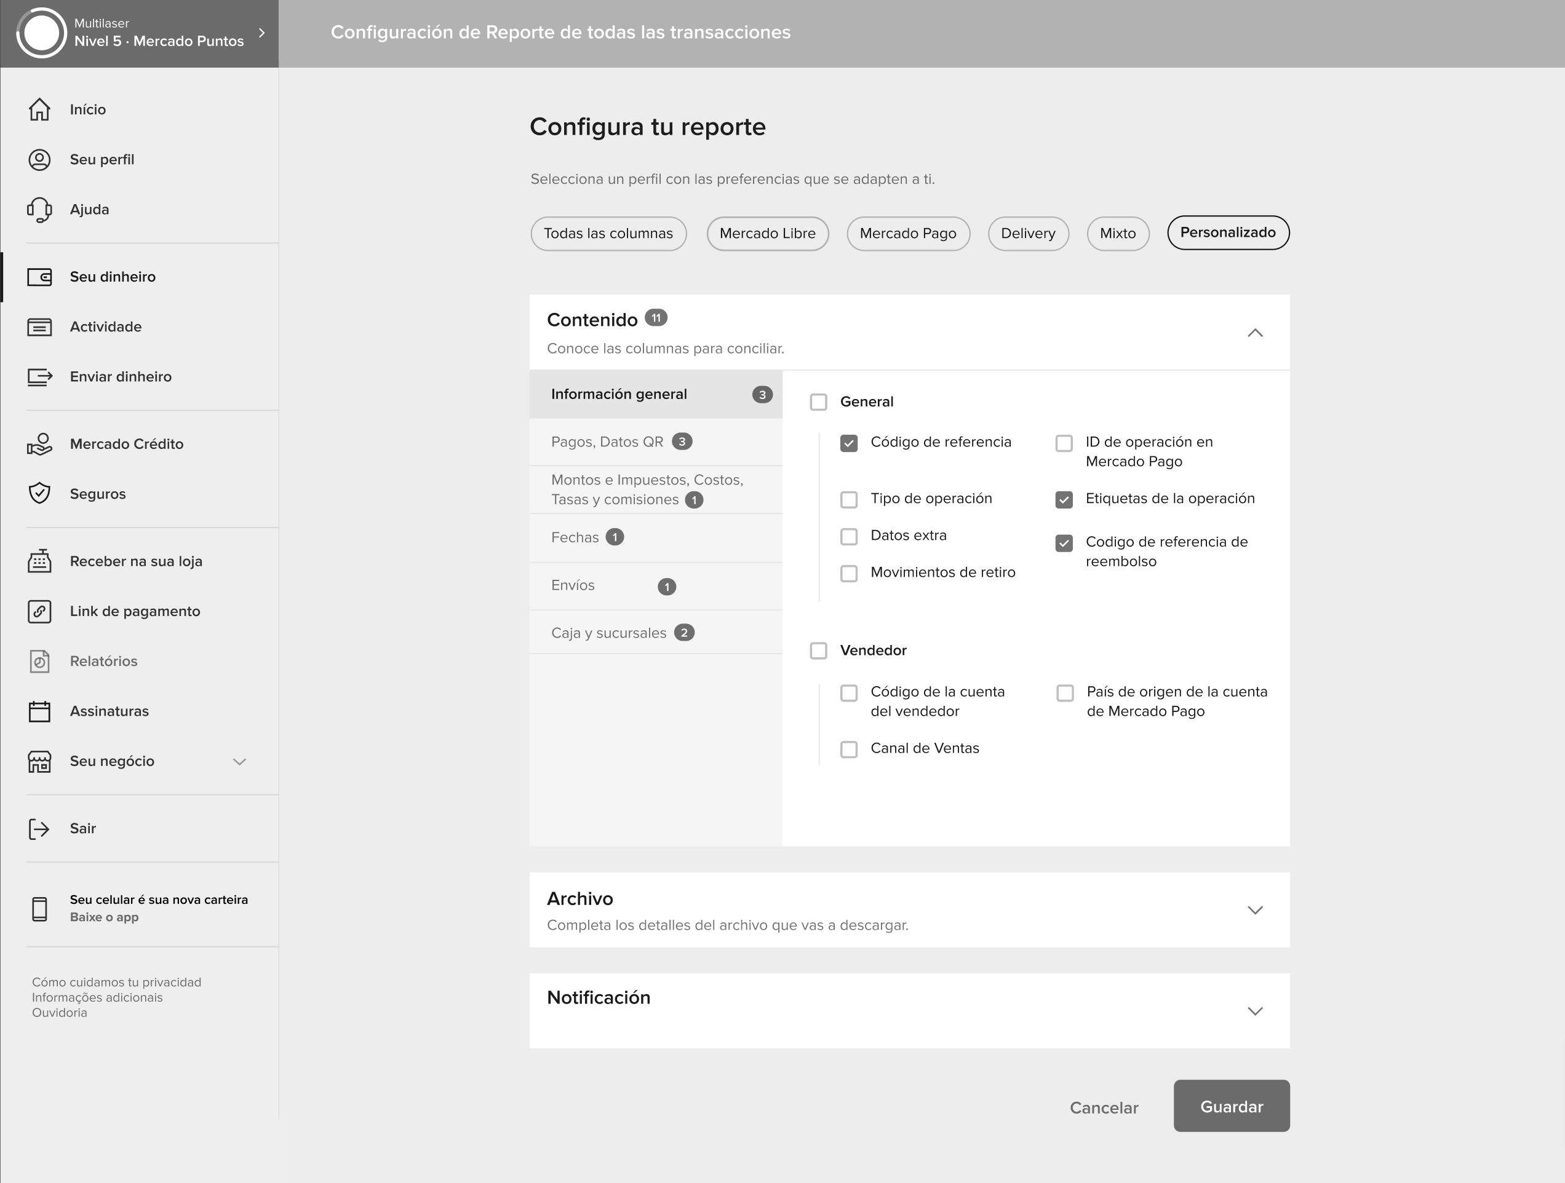
Task: Click the Seu dinheiro wallet icon
Action: (39, 277)
